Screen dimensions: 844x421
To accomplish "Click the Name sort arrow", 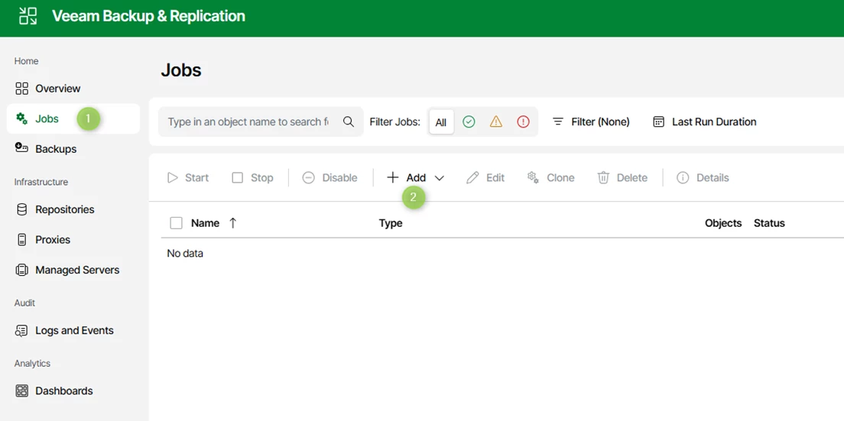I will coord(232,222).
